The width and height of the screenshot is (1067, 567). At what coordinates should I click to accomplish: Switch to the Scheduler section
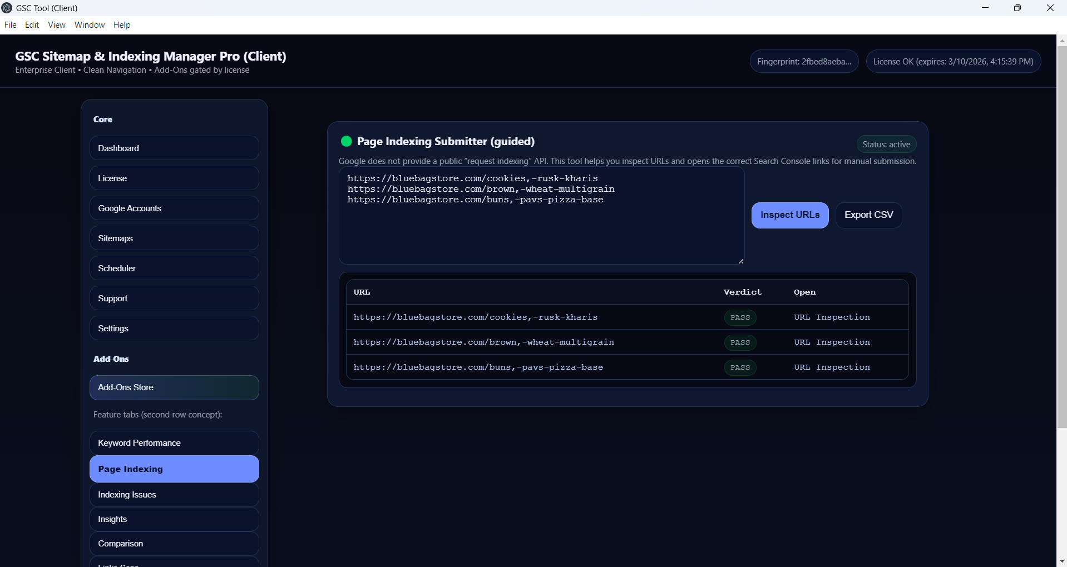[x=174, y=268]
